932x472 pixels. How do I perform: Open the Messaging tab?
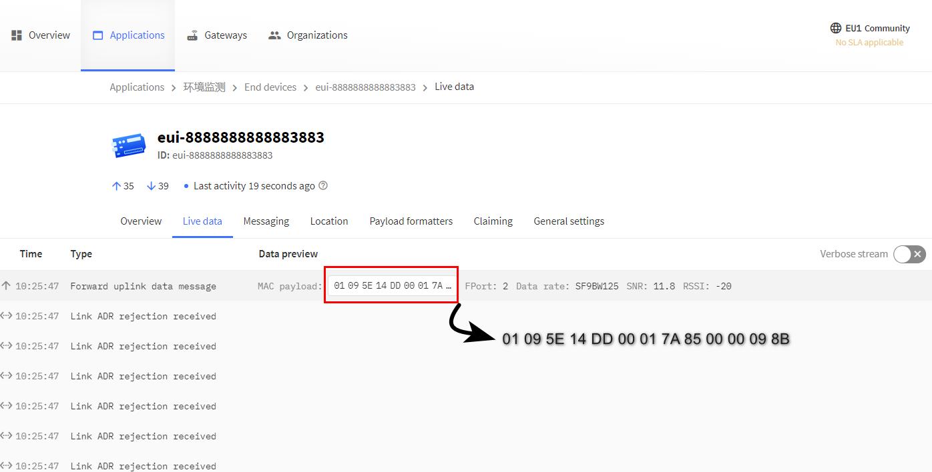click(266, 221)
